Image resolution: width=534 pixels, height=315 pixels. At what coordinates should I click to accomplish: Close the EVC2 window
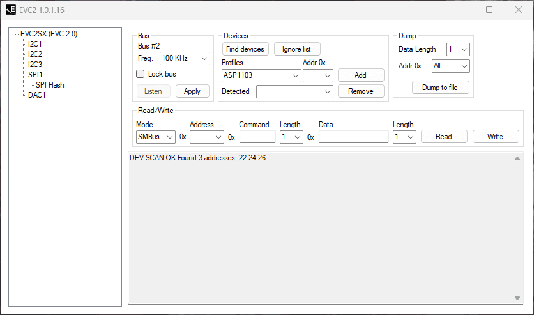pyautogui.click(x=518, y=10)
